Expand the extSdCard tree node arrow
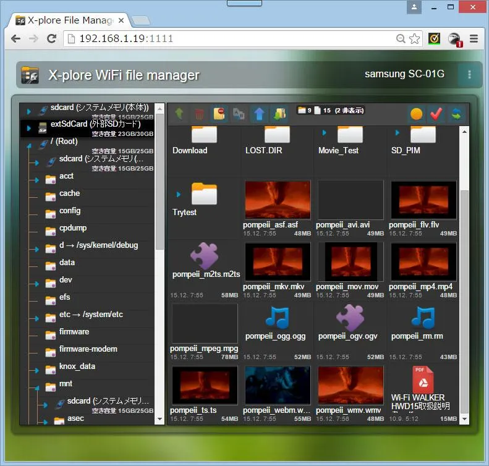The height and width of the screenshot is (466, 489). pyautogui.click(x=28, y=128)
